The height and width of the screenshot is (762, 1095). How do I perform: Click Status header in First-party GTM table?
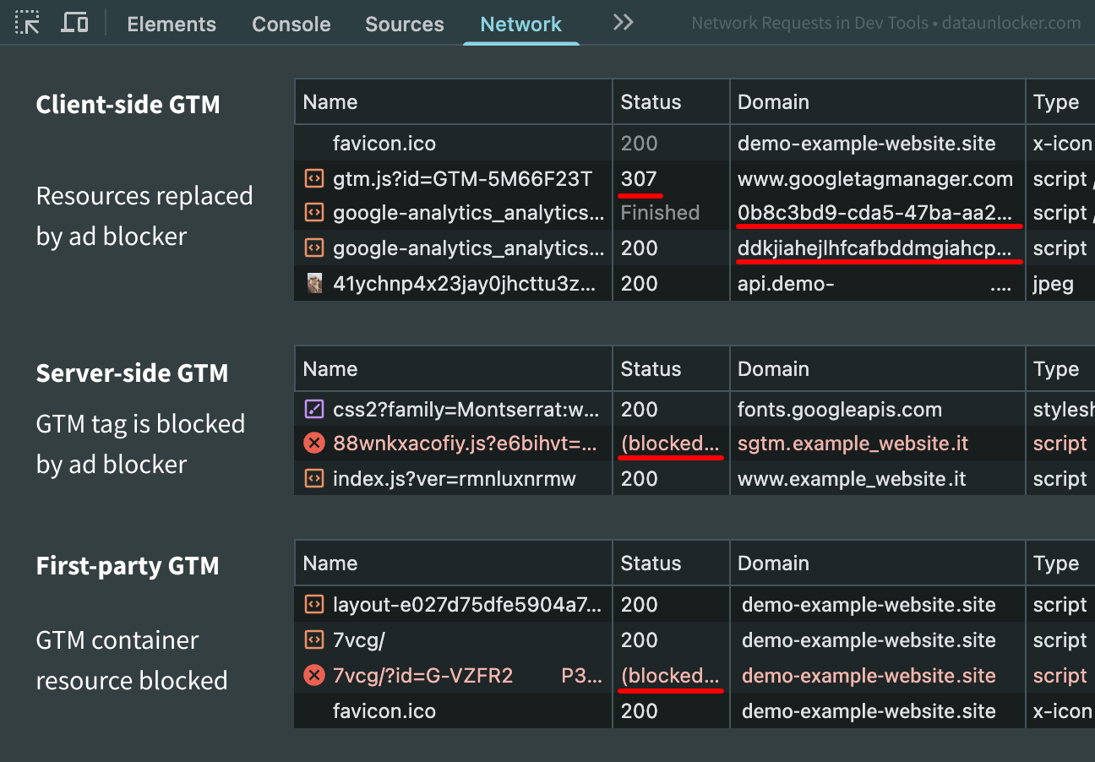[651, 563]
